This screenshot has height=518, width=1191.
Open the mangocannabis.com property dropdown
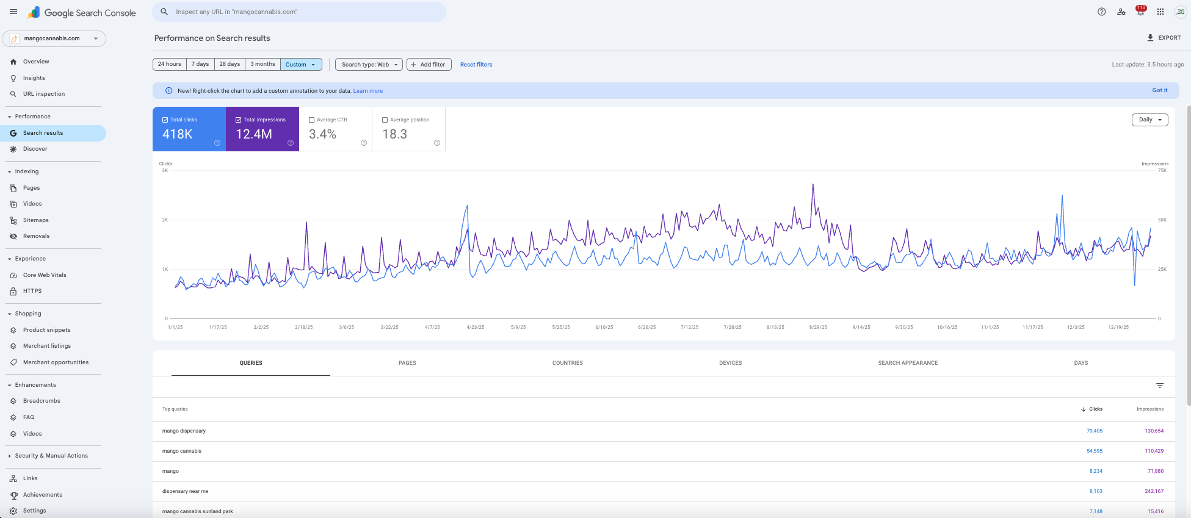point(54,38)
